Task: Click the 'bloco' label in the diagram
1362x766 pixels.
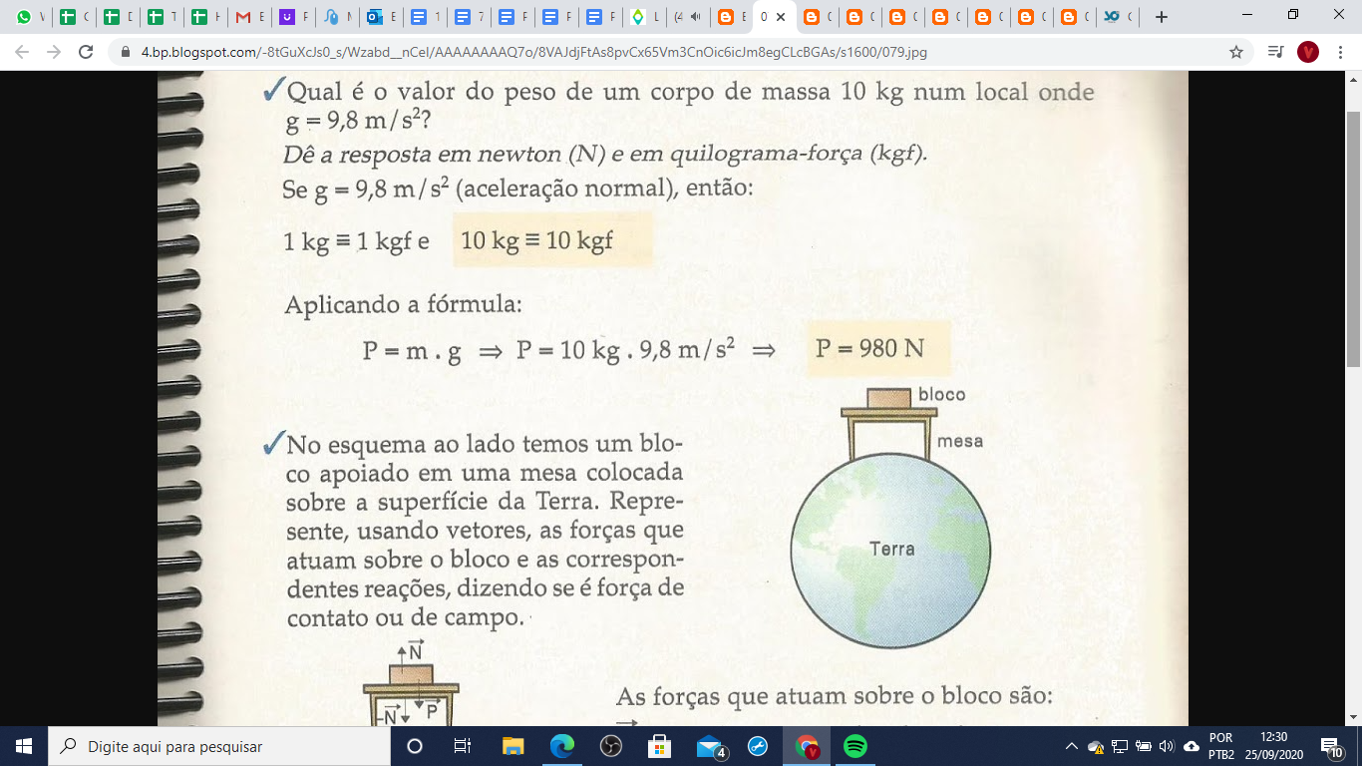Action: pyautogui.click(x=942, y=394)
